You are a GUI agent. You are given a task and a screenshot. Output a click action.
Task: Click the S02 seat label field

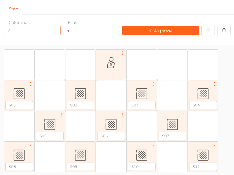point(80,105)
